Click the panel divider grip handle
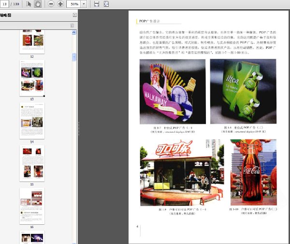The height and width of the screenshot is (244, 290). (78, 128)
